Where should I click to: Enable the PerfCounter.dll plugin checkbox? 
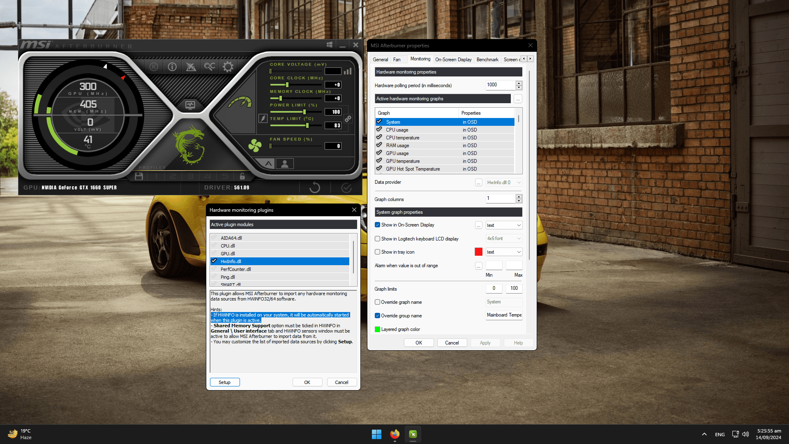(x=214, y=269)
